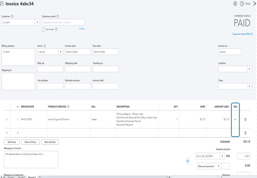Image resolution: width=257 pixels, height=178 pixels.
Task: Open the OUT_OF_SCOPE tax rate dropdown
Action: 222,156
